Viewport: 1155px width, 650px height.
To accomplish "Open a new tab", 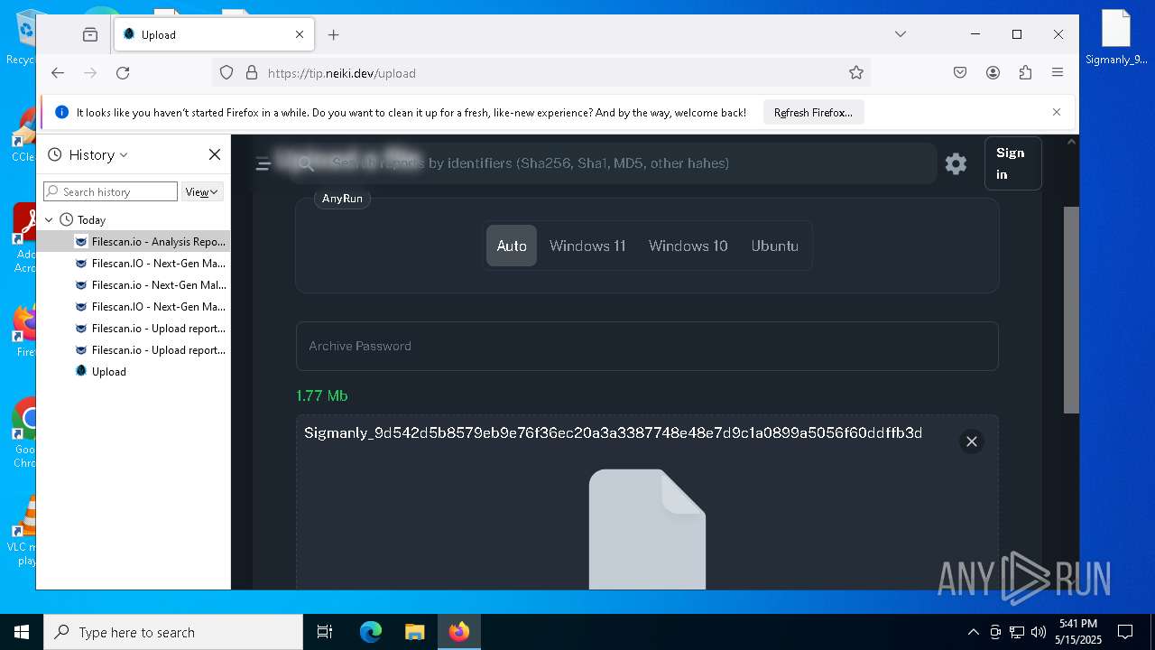I will 334,34.
